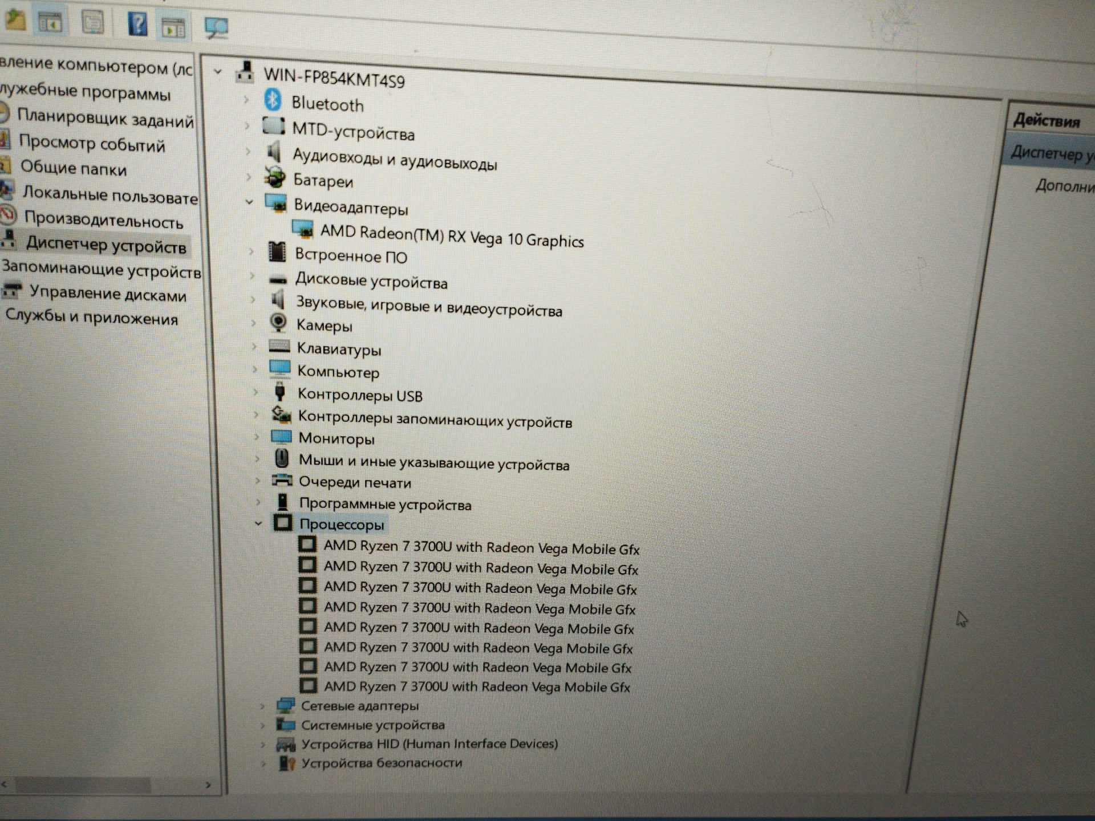Click the Дисковые устройства drive icon
Screen dimensions: 1095x821
pos(278,279)
